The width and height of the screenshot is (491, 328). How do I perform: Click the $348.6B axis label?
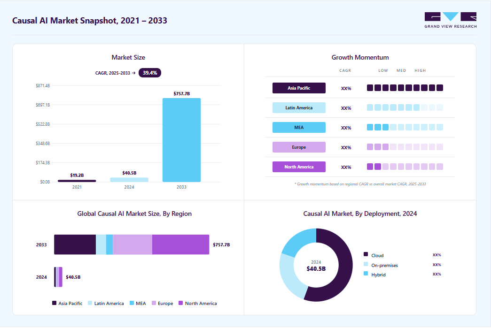click(x=43, y=144)
